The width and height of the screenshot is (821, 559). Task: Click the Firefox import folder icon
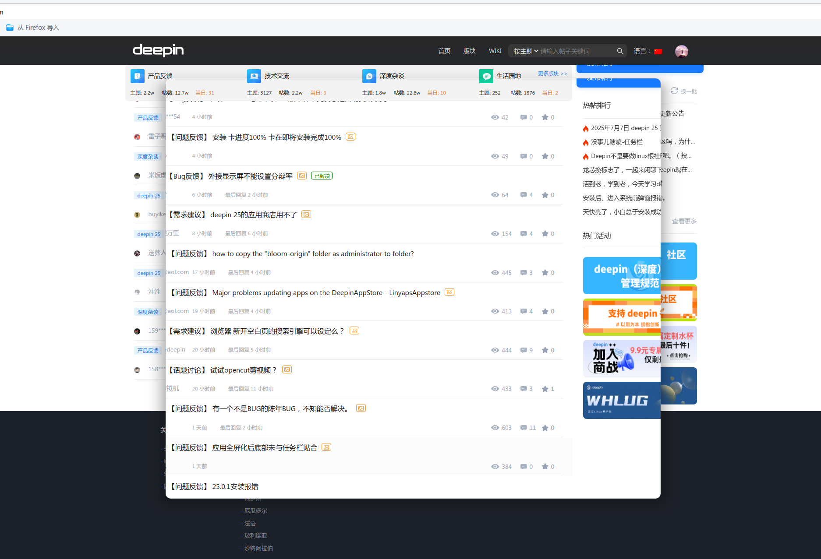point(10,28)
